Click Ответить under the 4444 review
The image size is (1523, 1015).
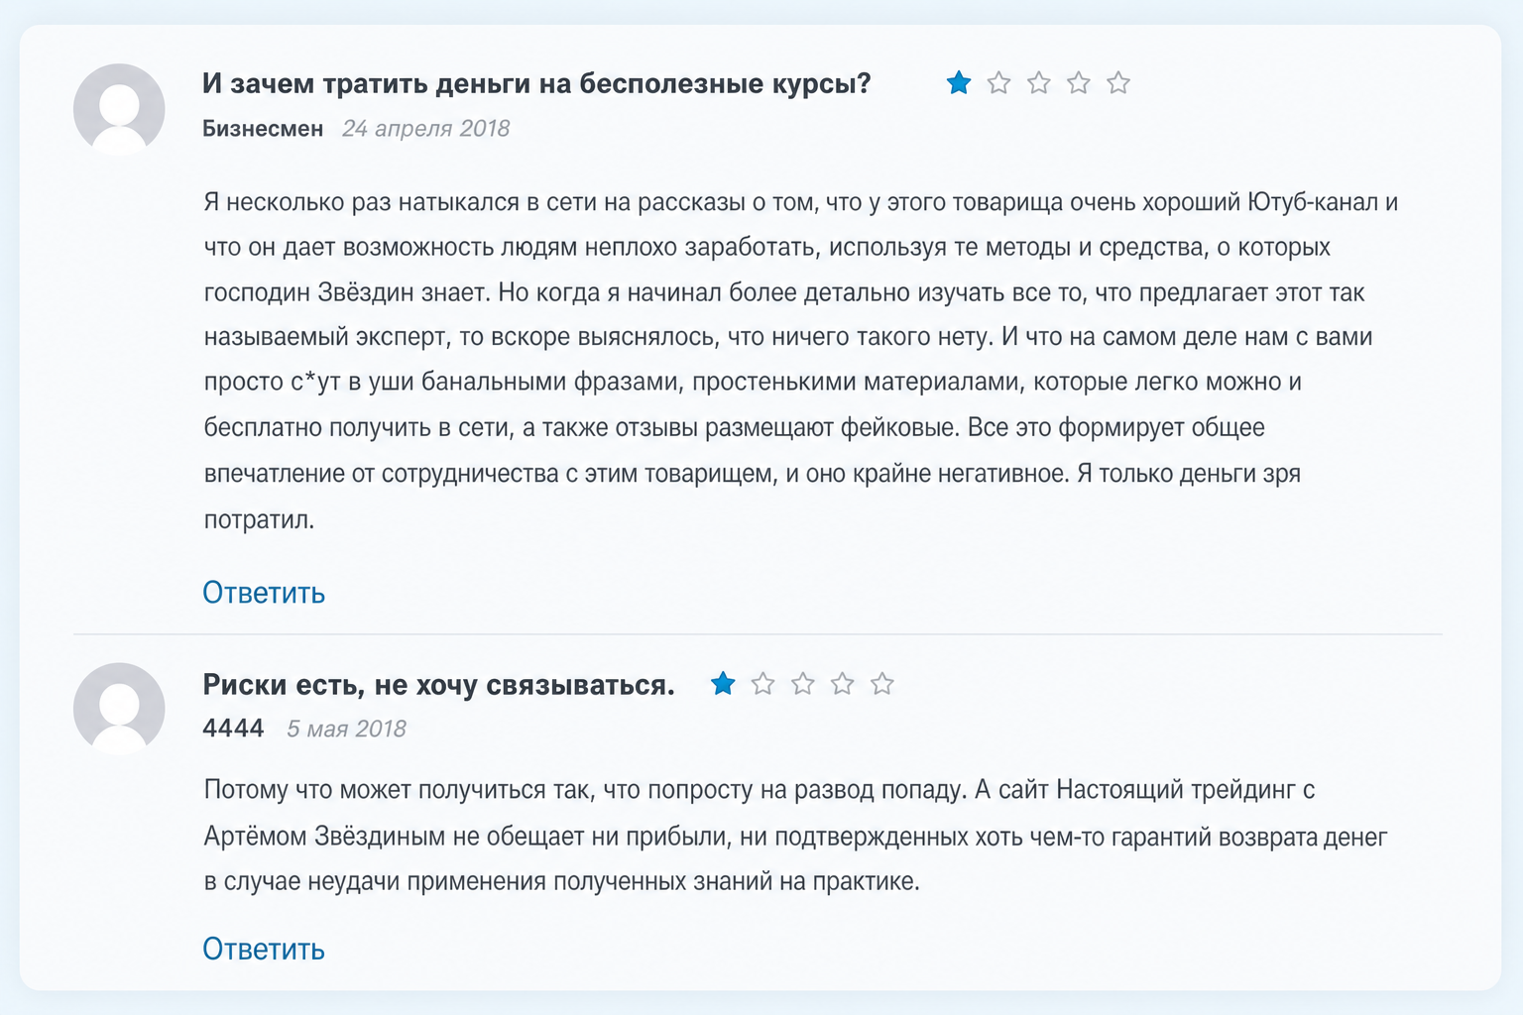264,950
